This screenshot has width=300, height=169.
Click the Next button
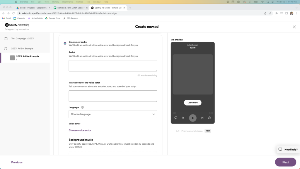pos(285,162)
